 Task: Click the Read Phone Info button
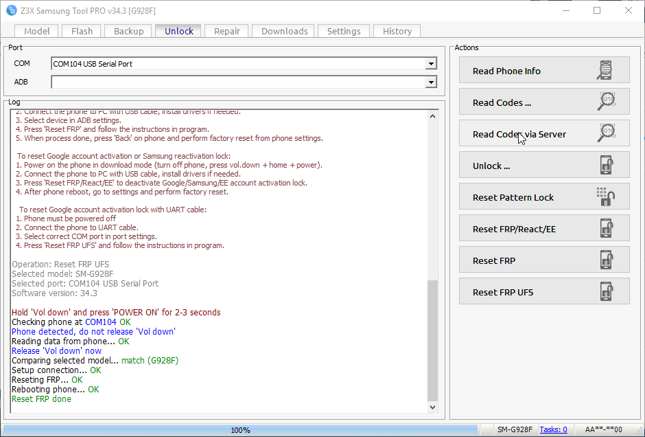pyautogui.click(x=544, y=70)
